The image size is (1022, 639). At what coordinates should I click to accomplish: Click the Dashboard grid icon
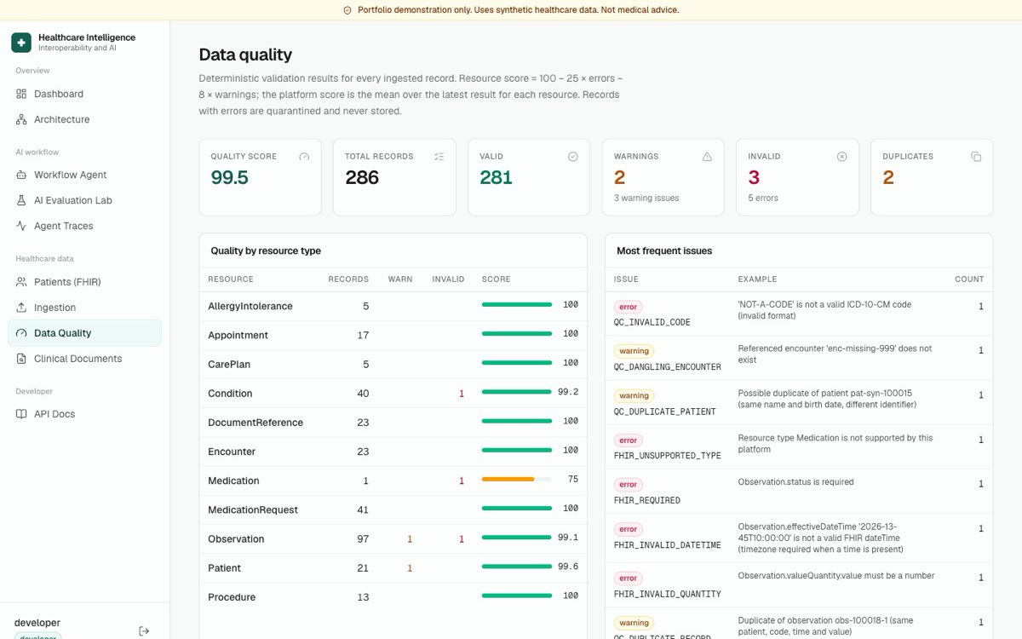(21, 94)
